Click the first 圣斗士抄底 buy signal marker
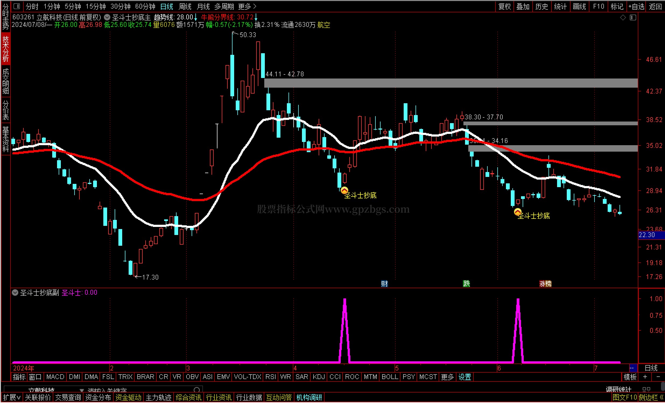The image size is (665, 403). pyautogui.click(x=344, y=191)
